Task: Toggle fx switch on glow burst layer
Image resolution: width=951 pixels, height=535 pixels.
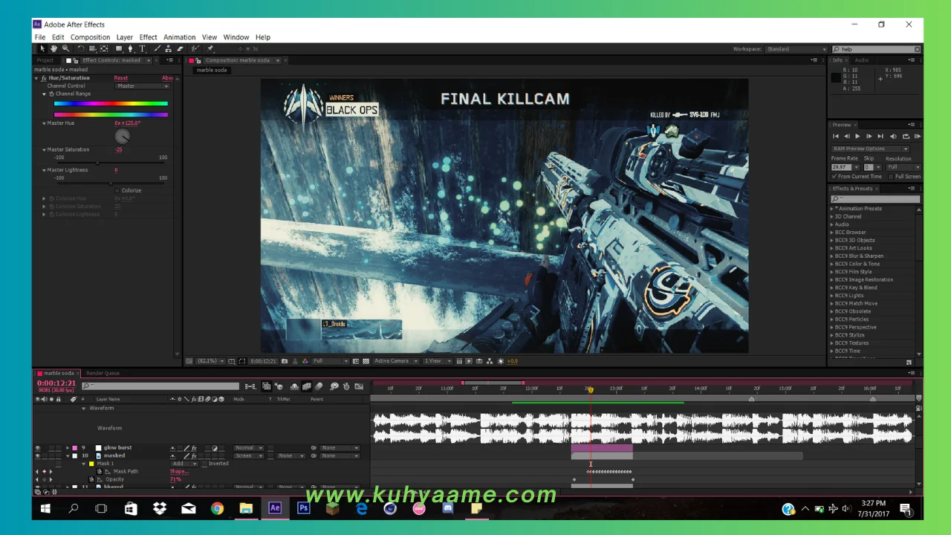Action: tap(194, 448)
